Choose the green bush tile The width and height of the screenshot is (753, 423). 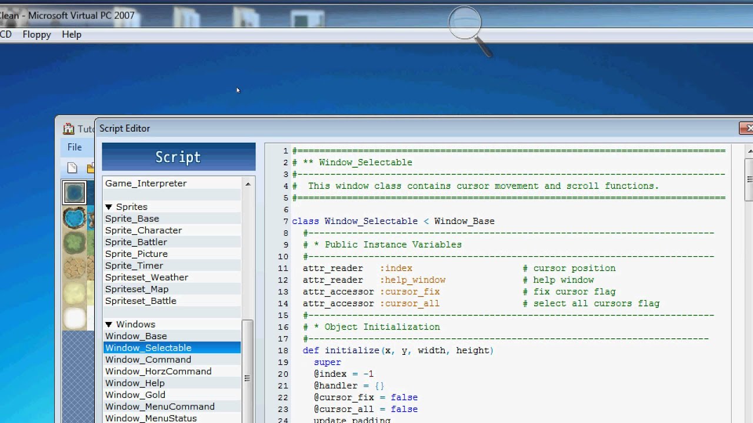tap(75, 243)
